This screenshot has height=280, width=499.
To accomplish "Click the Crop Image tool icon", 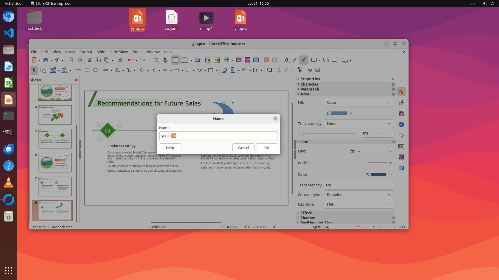I will [x=278, y=70].
